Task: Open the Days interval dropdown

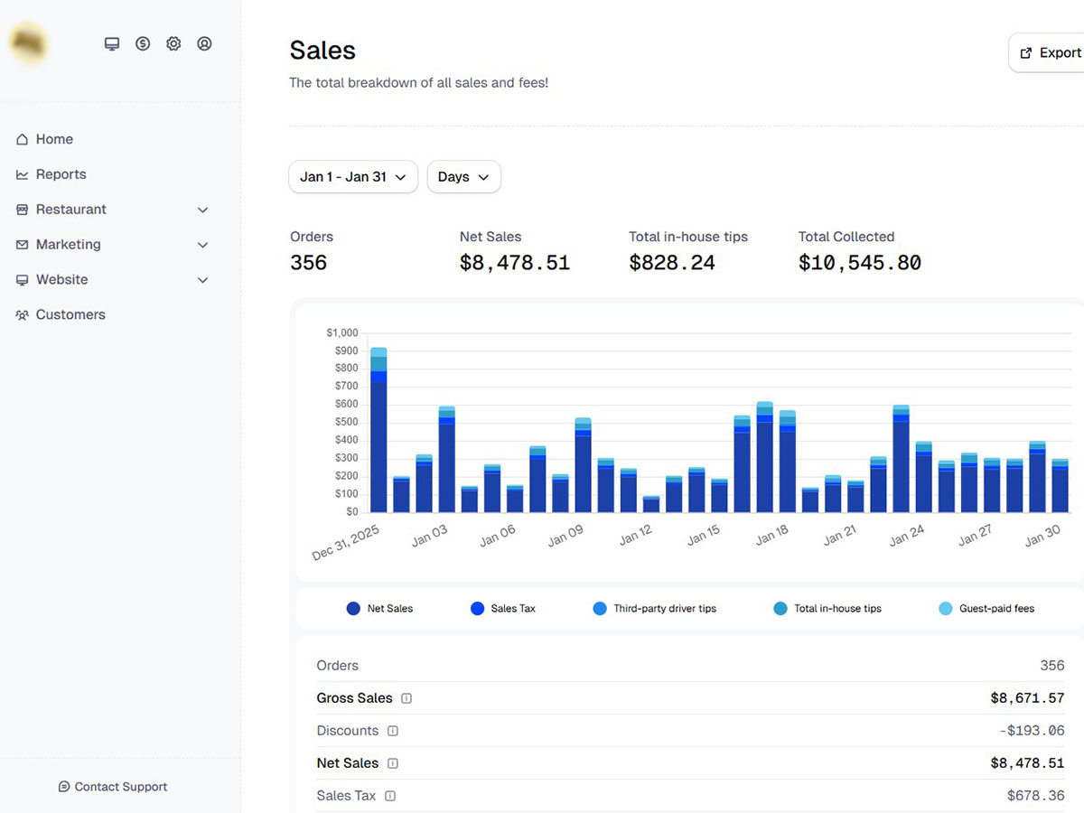Action: point(463,177)
